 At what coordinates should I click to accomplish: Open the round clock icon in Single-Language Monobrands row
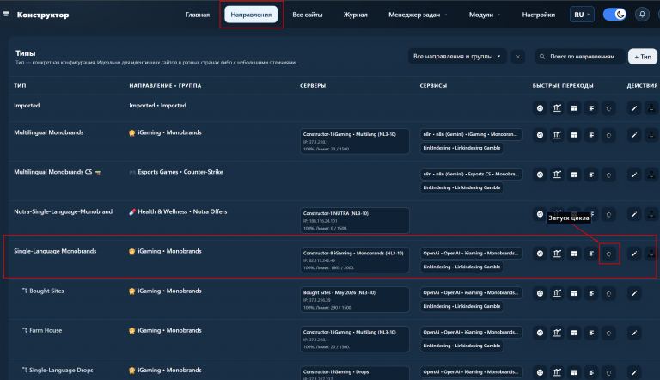[540, 254]
